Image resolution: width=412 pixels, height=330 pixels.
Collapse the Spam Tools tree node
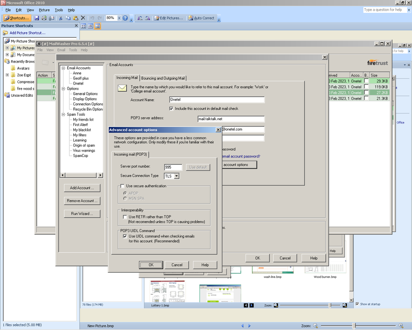[64, 114]
